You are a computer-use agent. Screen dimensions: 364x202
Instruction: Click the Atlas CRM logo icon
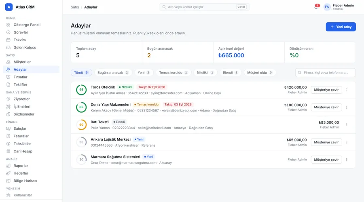tap(8, 7)
